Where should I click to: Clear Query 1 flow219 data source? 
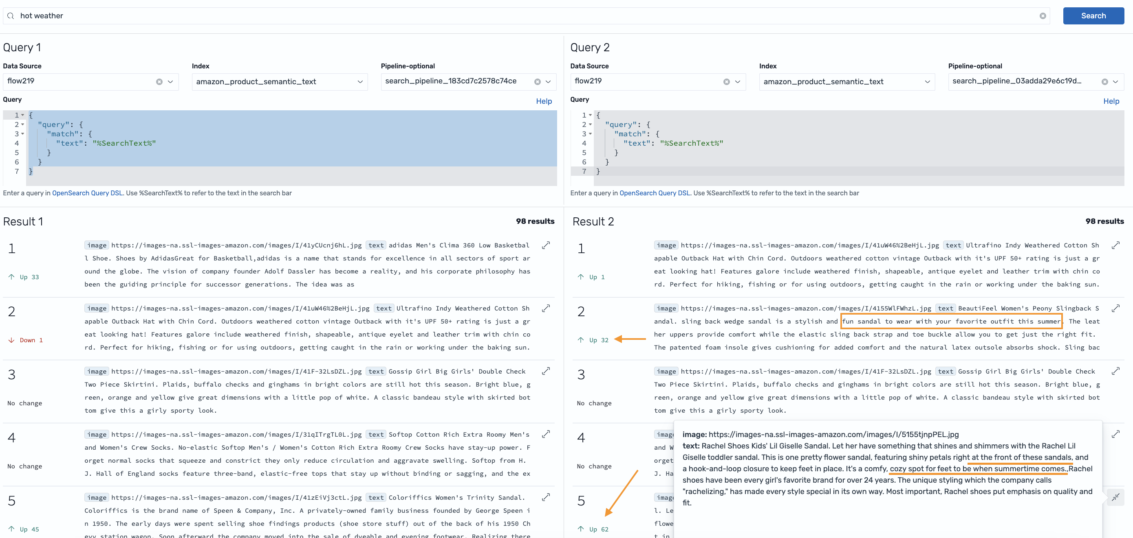coord(159,82)
